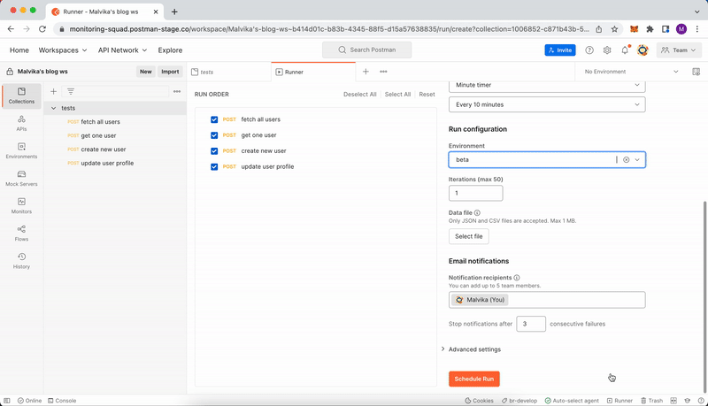Screen dimensions: 708x406
Task: Open a new tab with the plus icon
Action: point(366,72)
